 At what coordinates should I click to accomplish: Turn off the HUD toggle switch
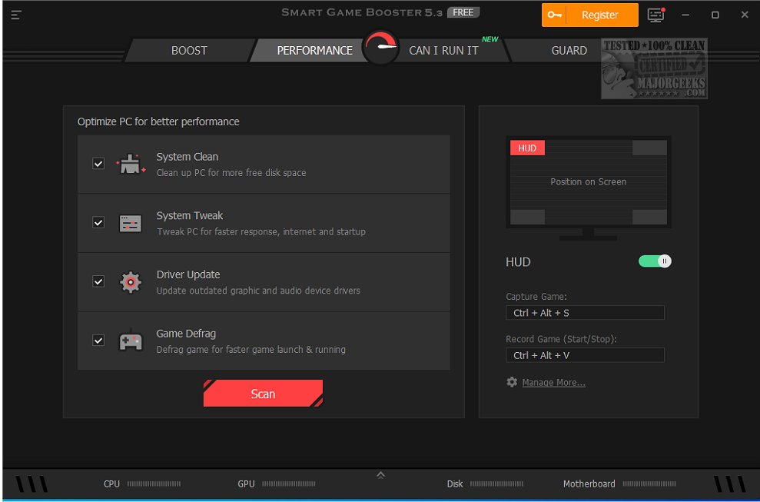tap(655, 261)
